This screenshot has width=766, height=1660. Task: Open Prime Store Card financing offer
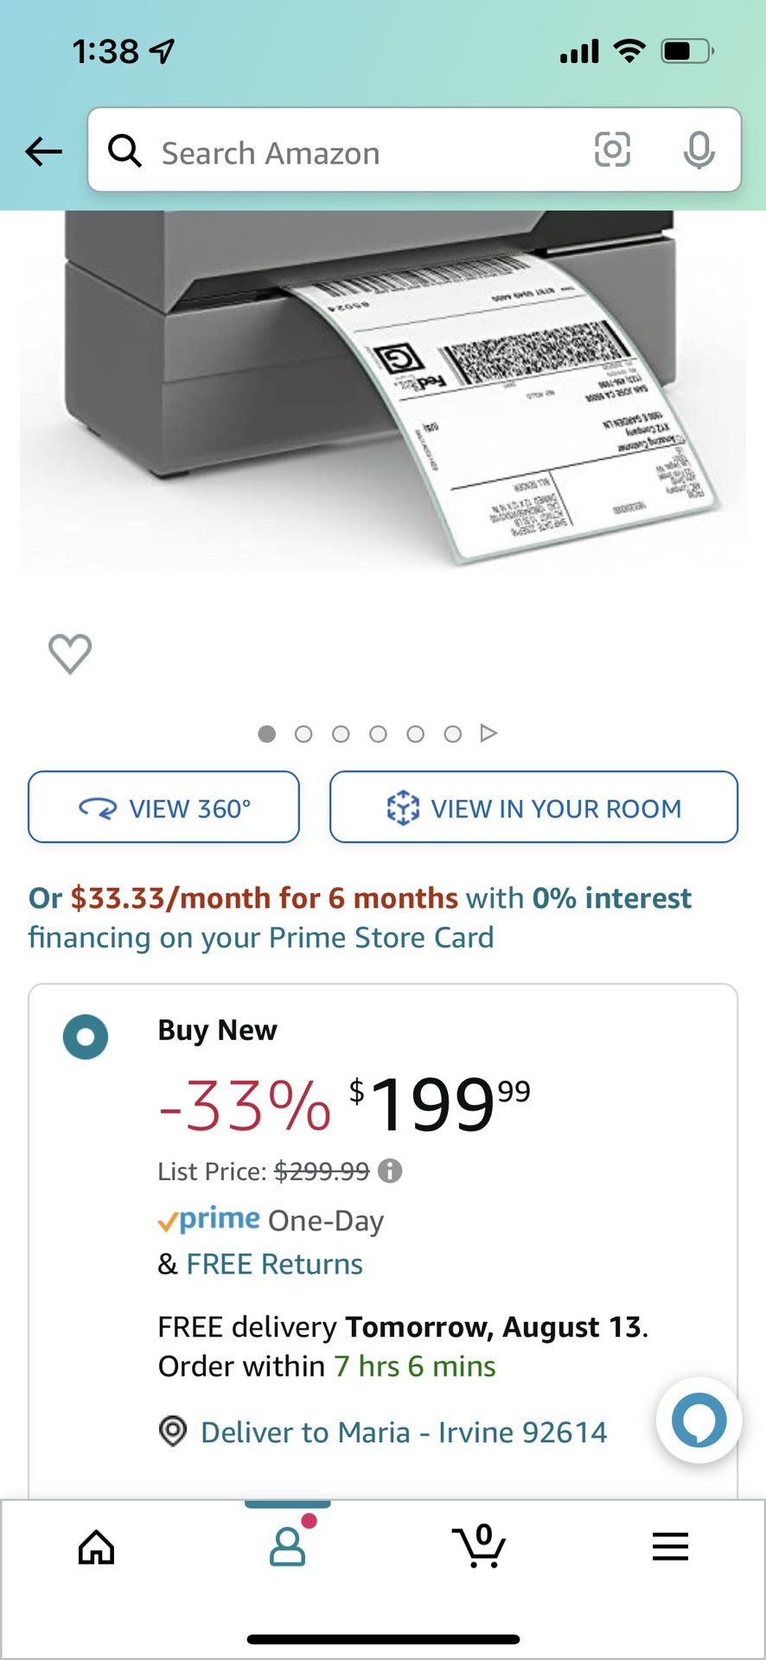click(x=360, y=917)
